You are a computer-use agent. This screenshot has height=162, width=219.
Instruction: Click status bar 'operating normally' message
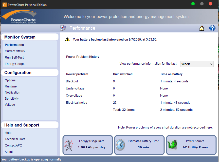click(x=31, y=159)
